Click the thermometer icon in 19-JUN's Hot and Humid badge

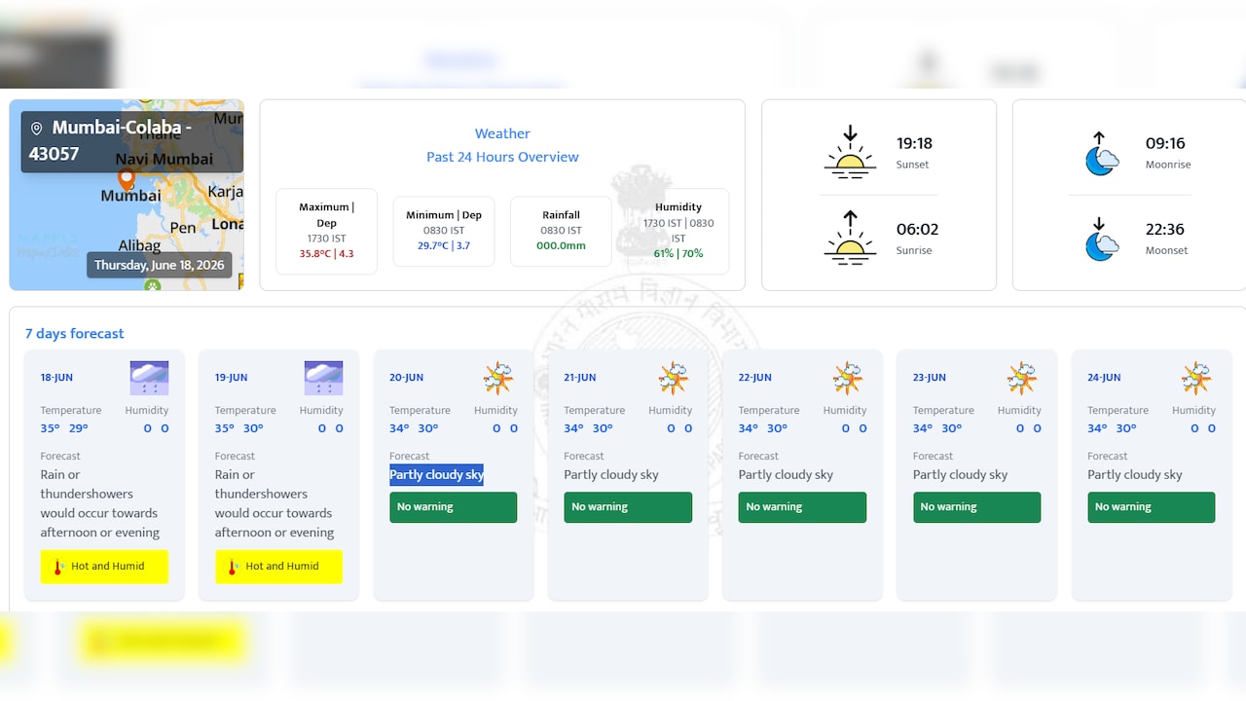(x=233, y=567)
